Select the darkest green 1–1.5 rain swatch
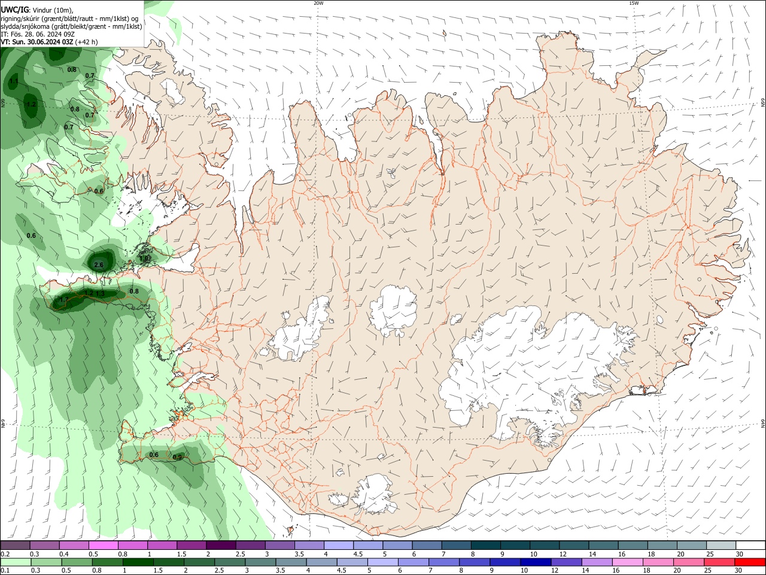Viewport: 766px width, 575px height. [138, 562]
